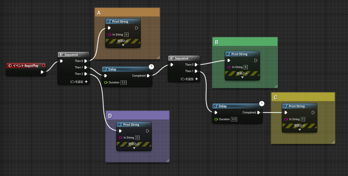Select the イベント BeginPlay node title

pyautogui.click(x=25, y=66)
